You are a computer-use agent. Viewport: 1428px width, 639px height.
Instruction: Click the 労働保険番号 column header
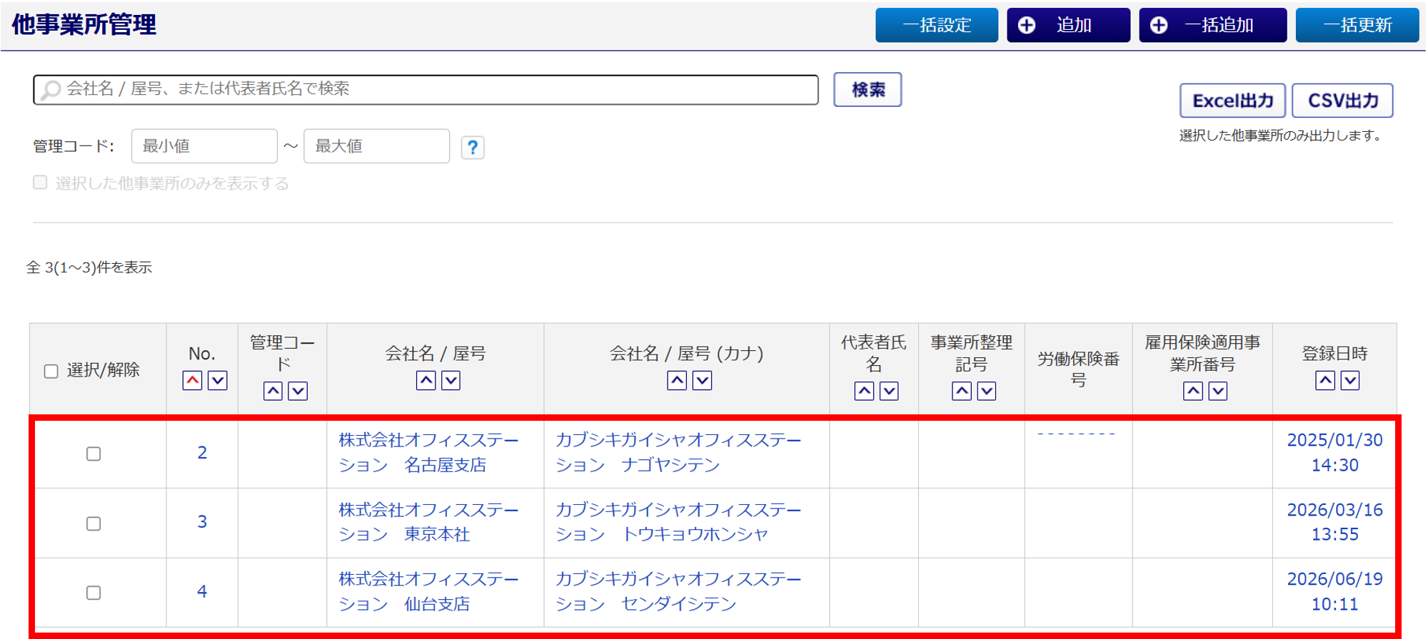click(1078, 369)
